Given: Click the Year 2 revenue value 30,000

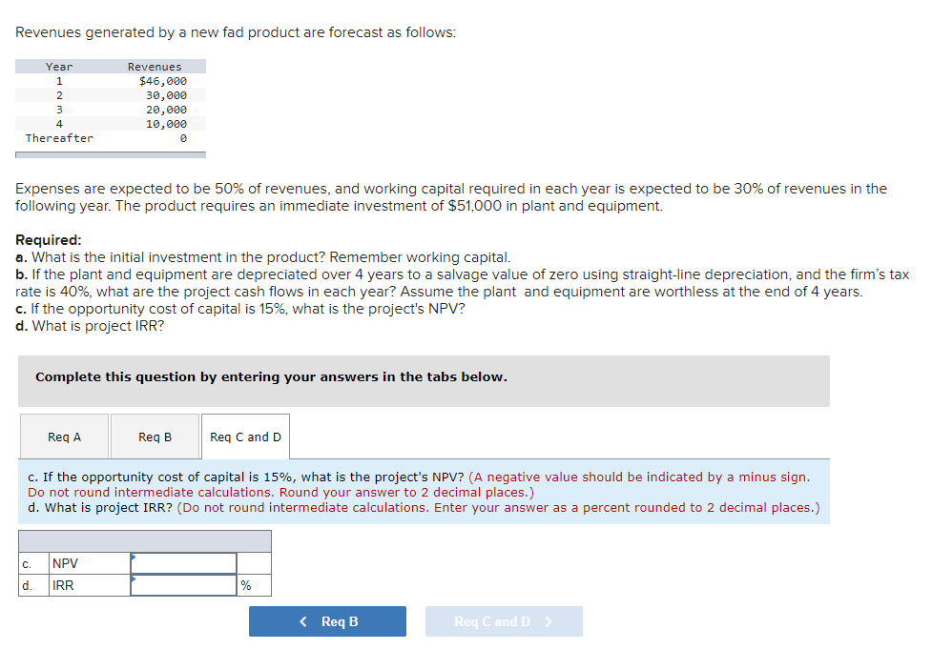Looking at the screenshot, I should [166, 95].
